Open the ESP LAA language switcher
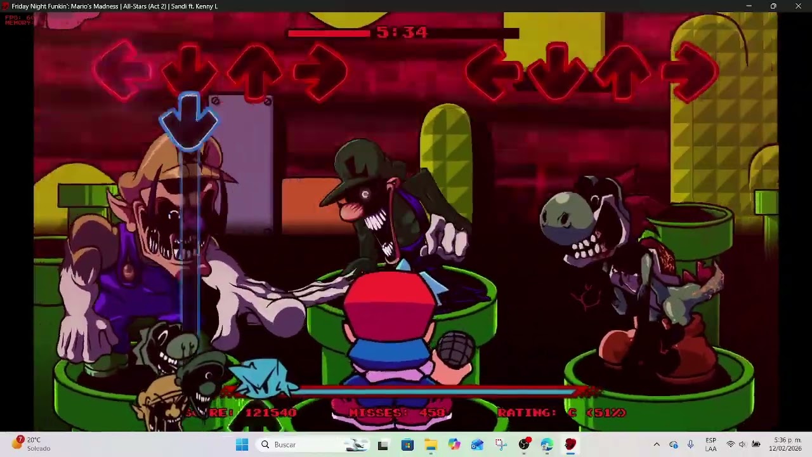The width and height of the screenshot is (812, 457). click(710, 445)
